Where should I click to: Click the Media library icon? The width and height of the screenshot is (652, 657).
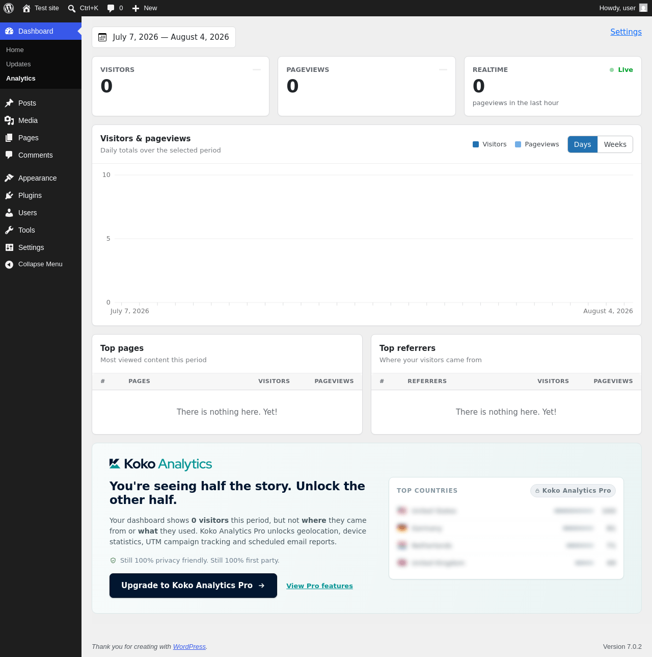click(x=9, y=120)
